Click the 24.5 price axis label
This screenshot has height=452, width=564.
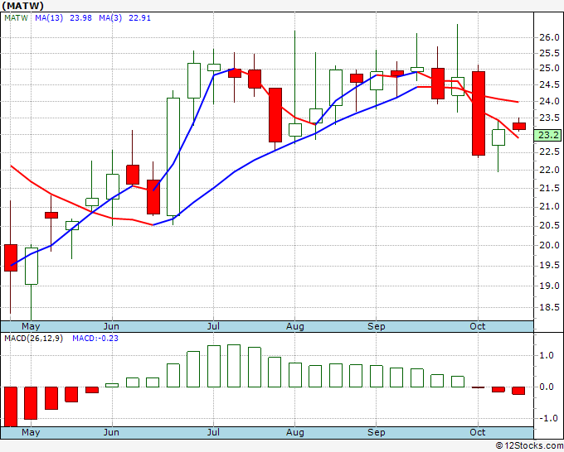(x=549, y=85)
